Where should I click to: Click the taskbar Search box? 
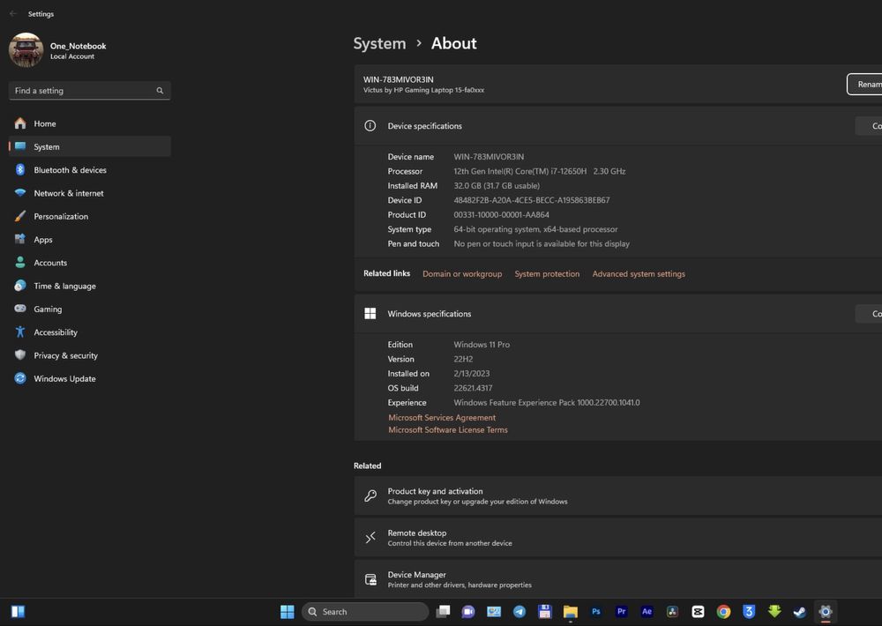[365, 612]
